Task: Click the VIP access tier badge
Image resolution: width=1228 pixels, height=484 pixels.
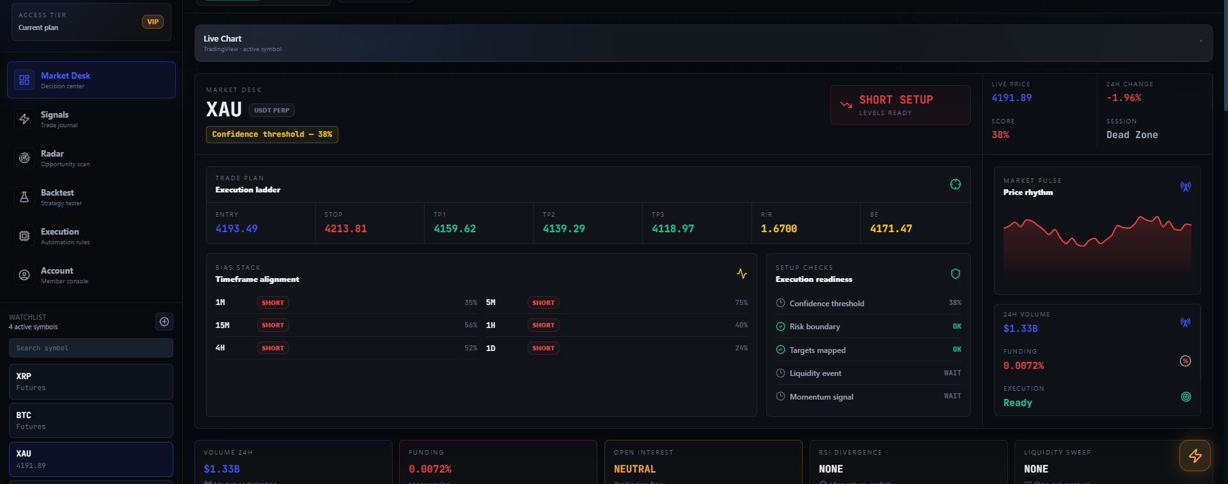Action: point(153,22)
